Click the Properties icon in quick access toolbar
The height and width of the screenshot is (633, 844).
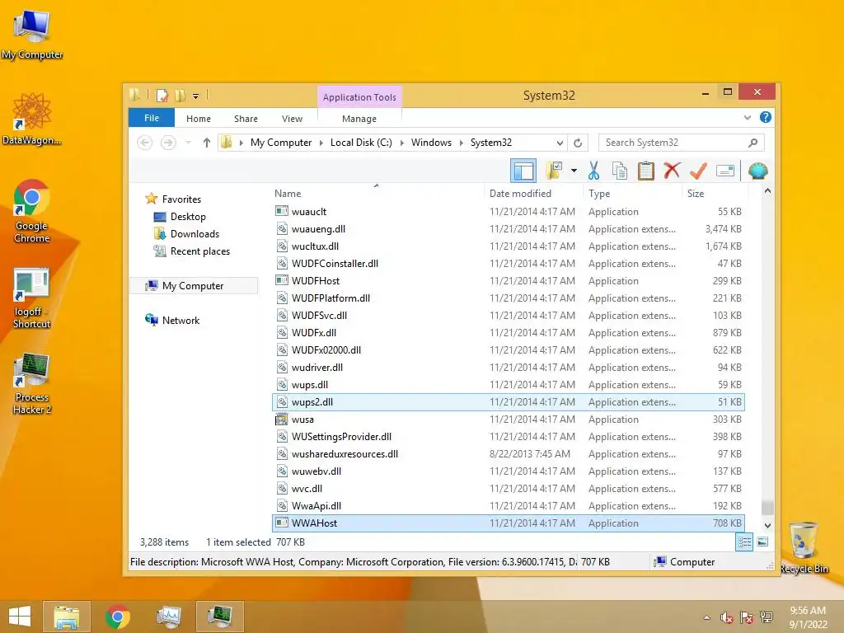(x=162, y=96)
